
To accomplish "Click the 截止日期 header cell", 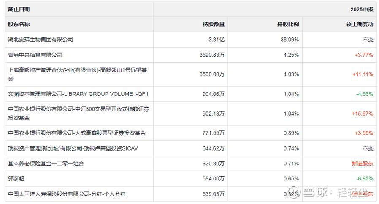I will (19, 9).
